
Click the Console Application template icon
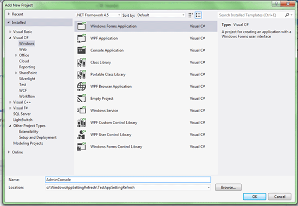81,50
